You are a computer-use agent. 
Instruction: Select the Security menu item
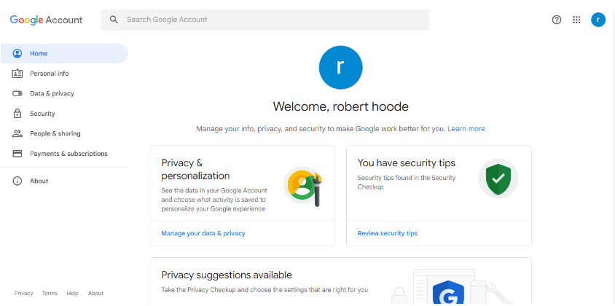point(42,114)
